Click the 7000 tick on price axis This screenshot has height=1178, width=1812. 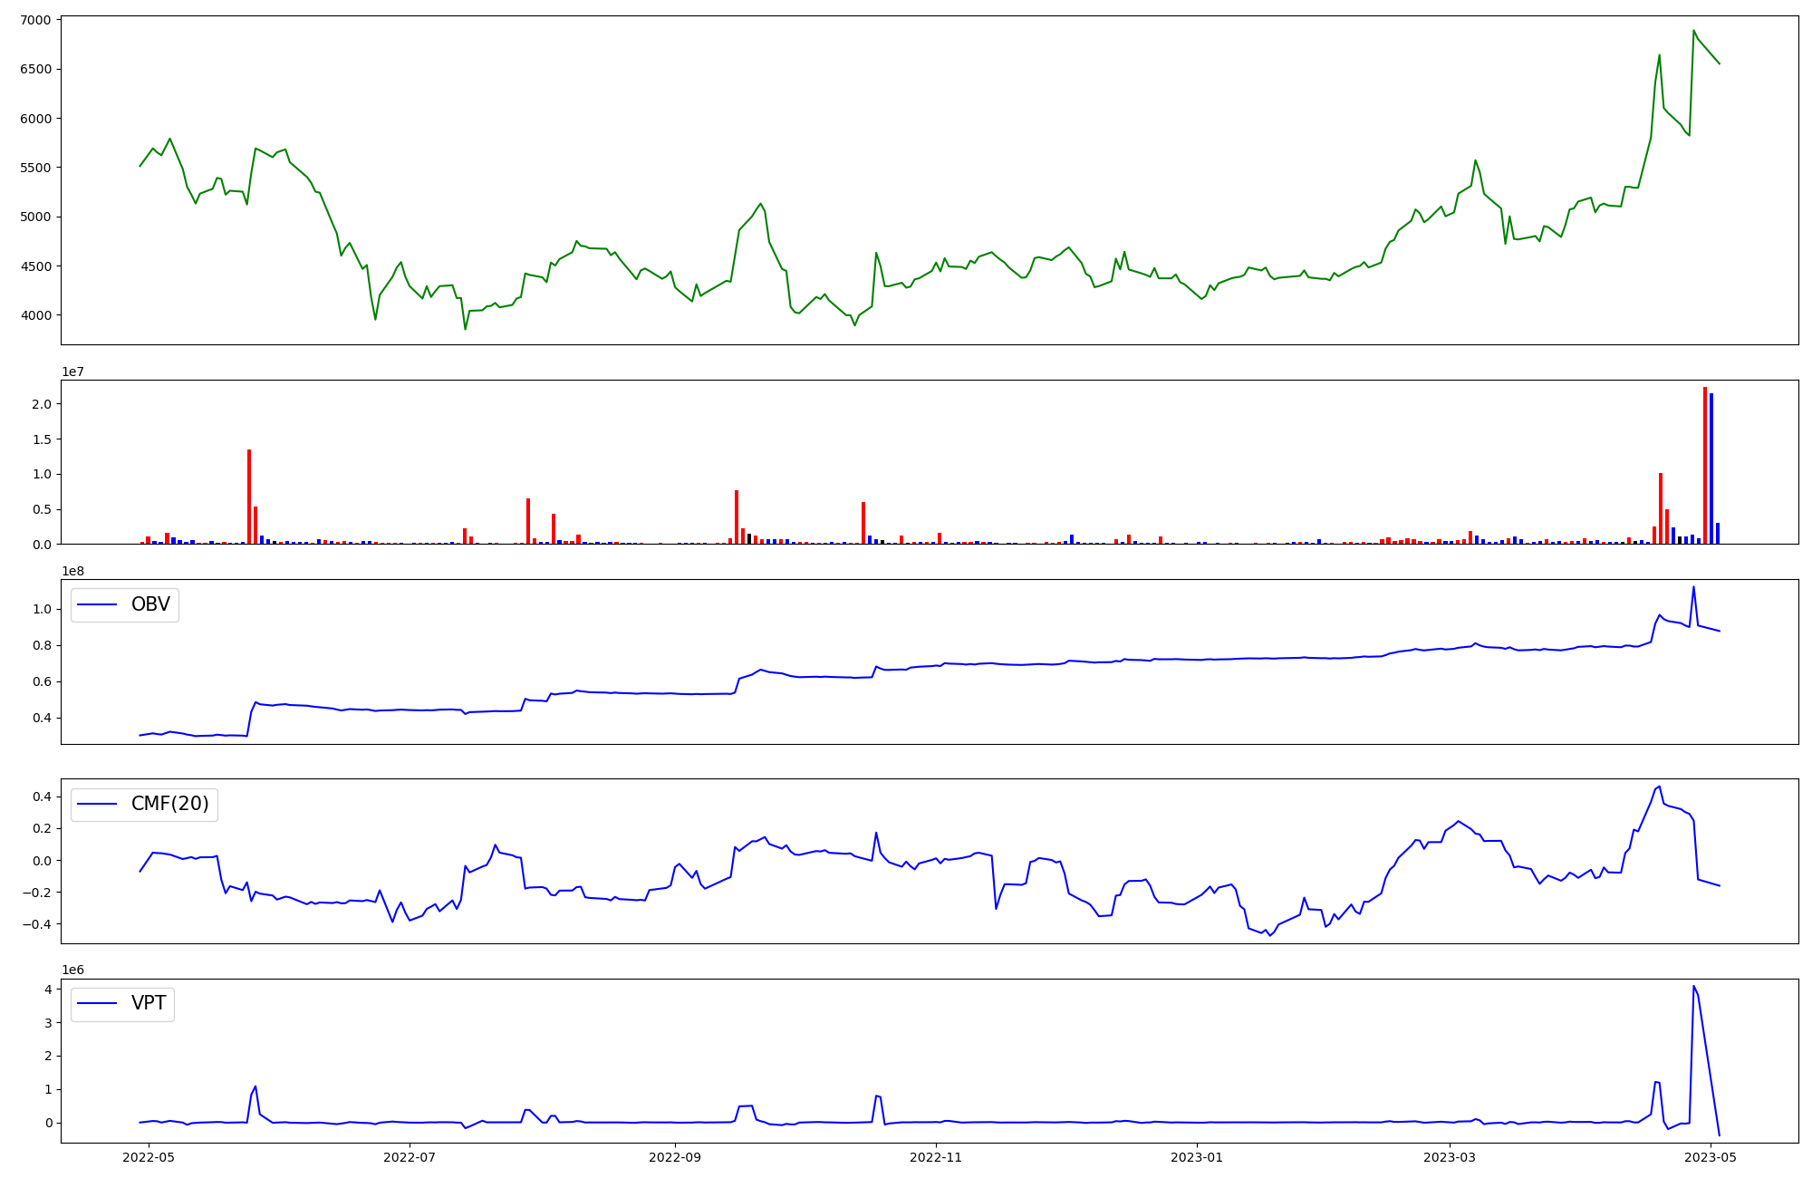pos(35,20)
